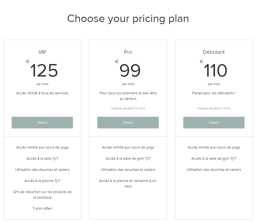Click the 99 euro price
The height and width of the screenshot is (224, 257).
[x=130, y=71]
